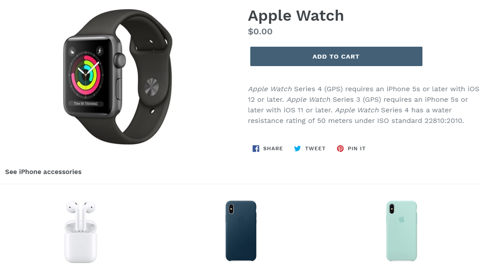Open the mint green iPhone case
The width and height of the screenshot is (486, 267).
tap(401, 231)
